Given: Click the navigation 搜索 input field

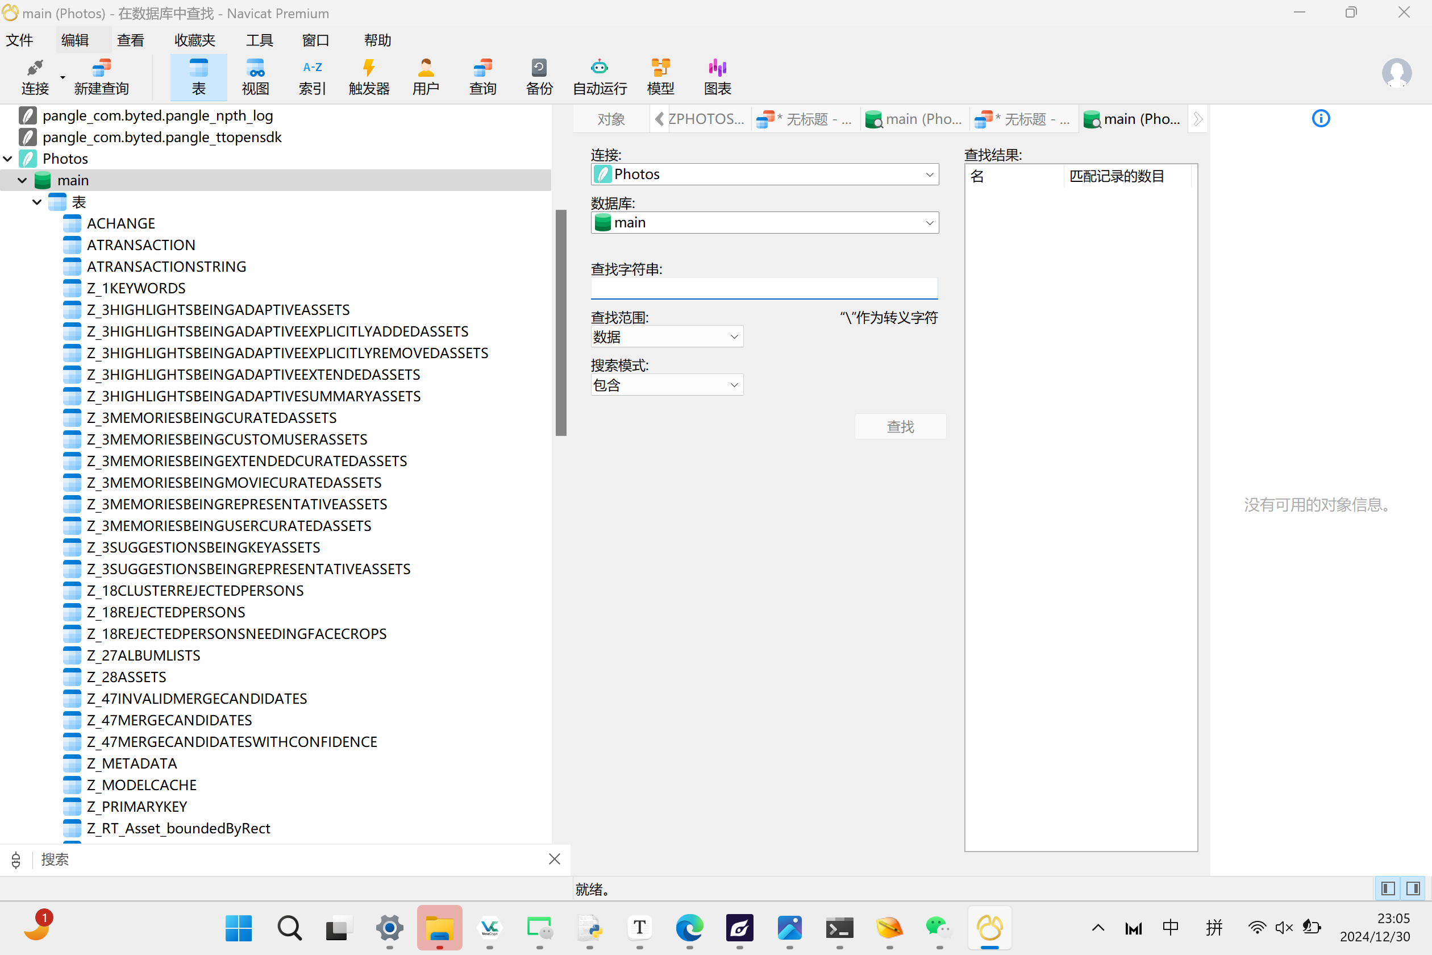Looking at the screenshot, I should tap(289, 859).
